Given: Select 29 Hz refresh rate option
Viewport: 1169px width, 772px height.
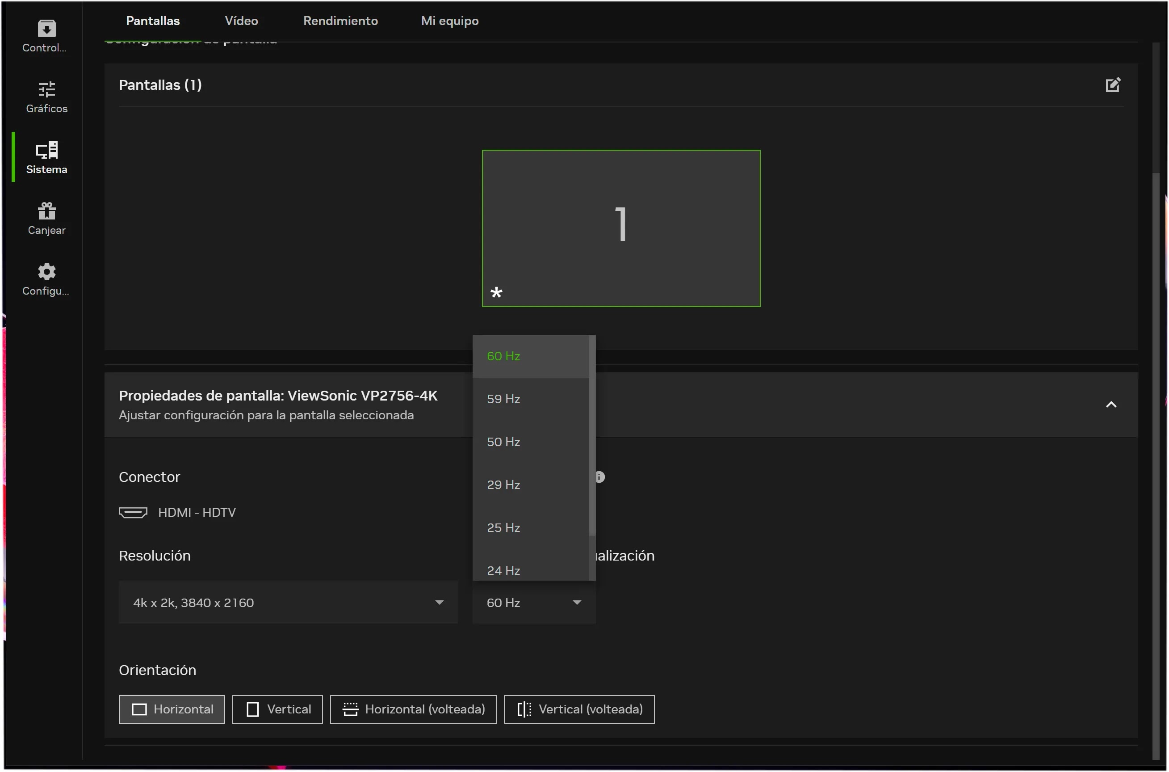Looking at the screenshot, I should click(x=503, y=485).
